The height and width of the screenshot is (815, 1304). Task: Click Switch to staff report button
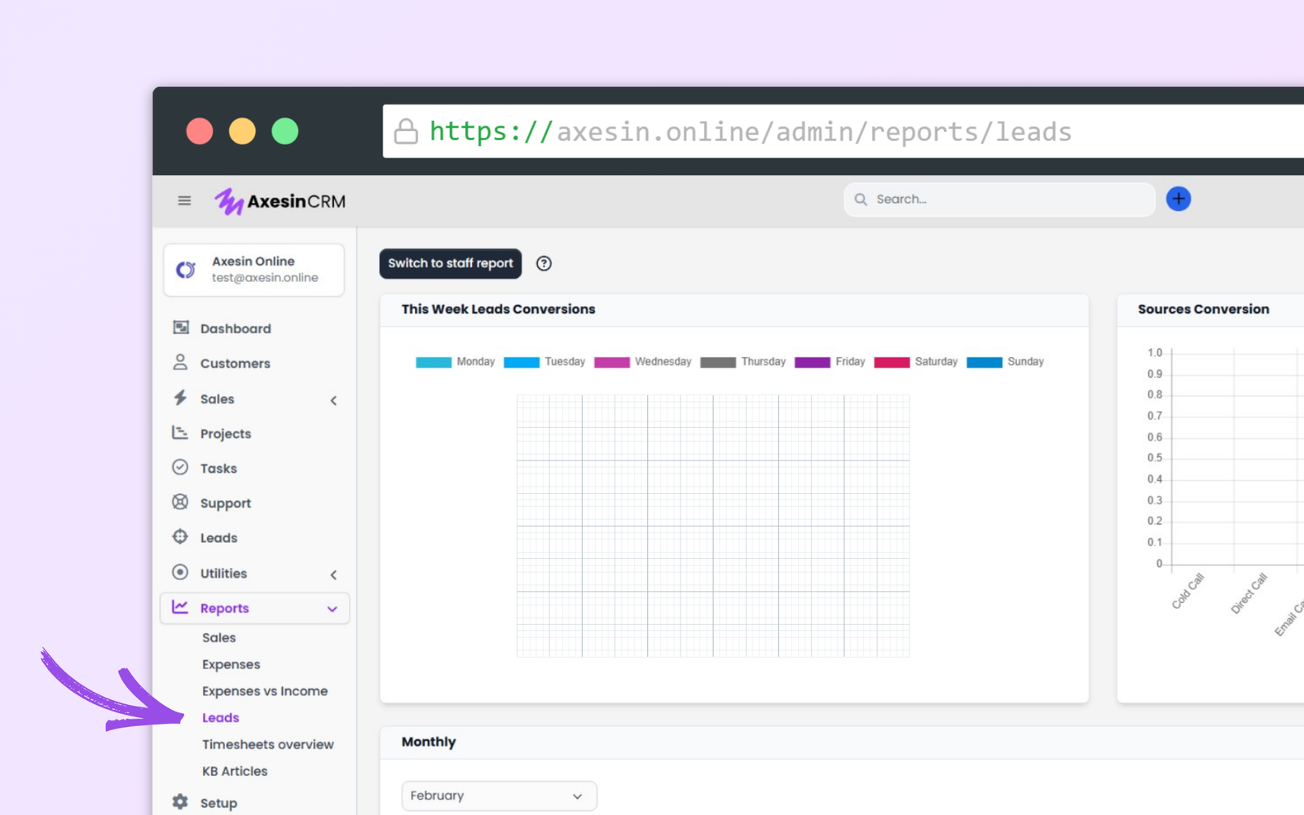coord(450,263)
